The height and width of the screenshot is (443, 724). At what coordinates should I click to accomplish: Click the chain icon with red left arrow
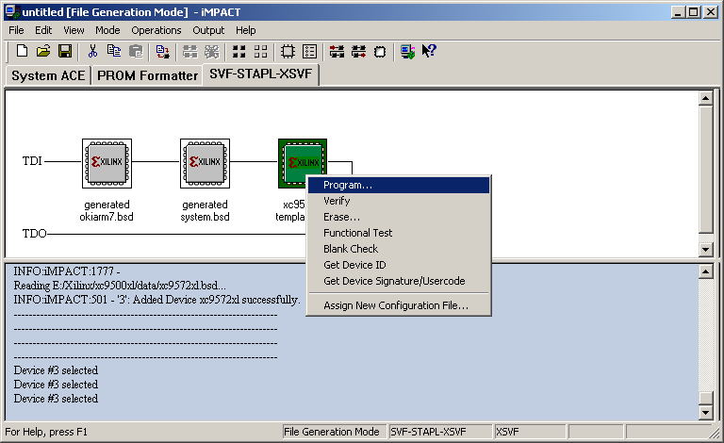pos(337,51)
